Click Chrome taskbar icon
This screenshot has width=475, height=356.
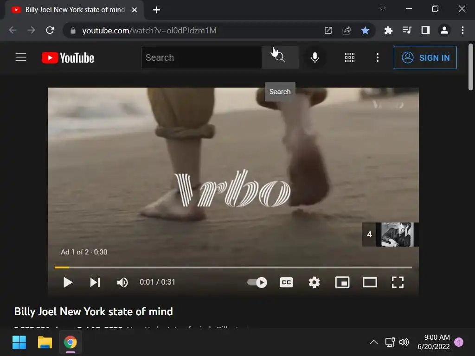71,343
